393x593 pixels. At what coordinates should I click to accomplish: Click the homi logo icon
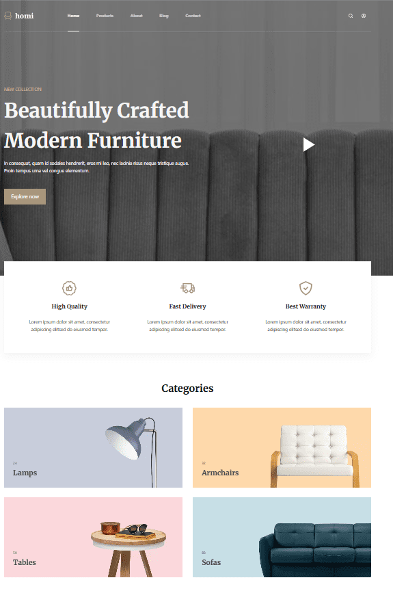click(8, 16)
